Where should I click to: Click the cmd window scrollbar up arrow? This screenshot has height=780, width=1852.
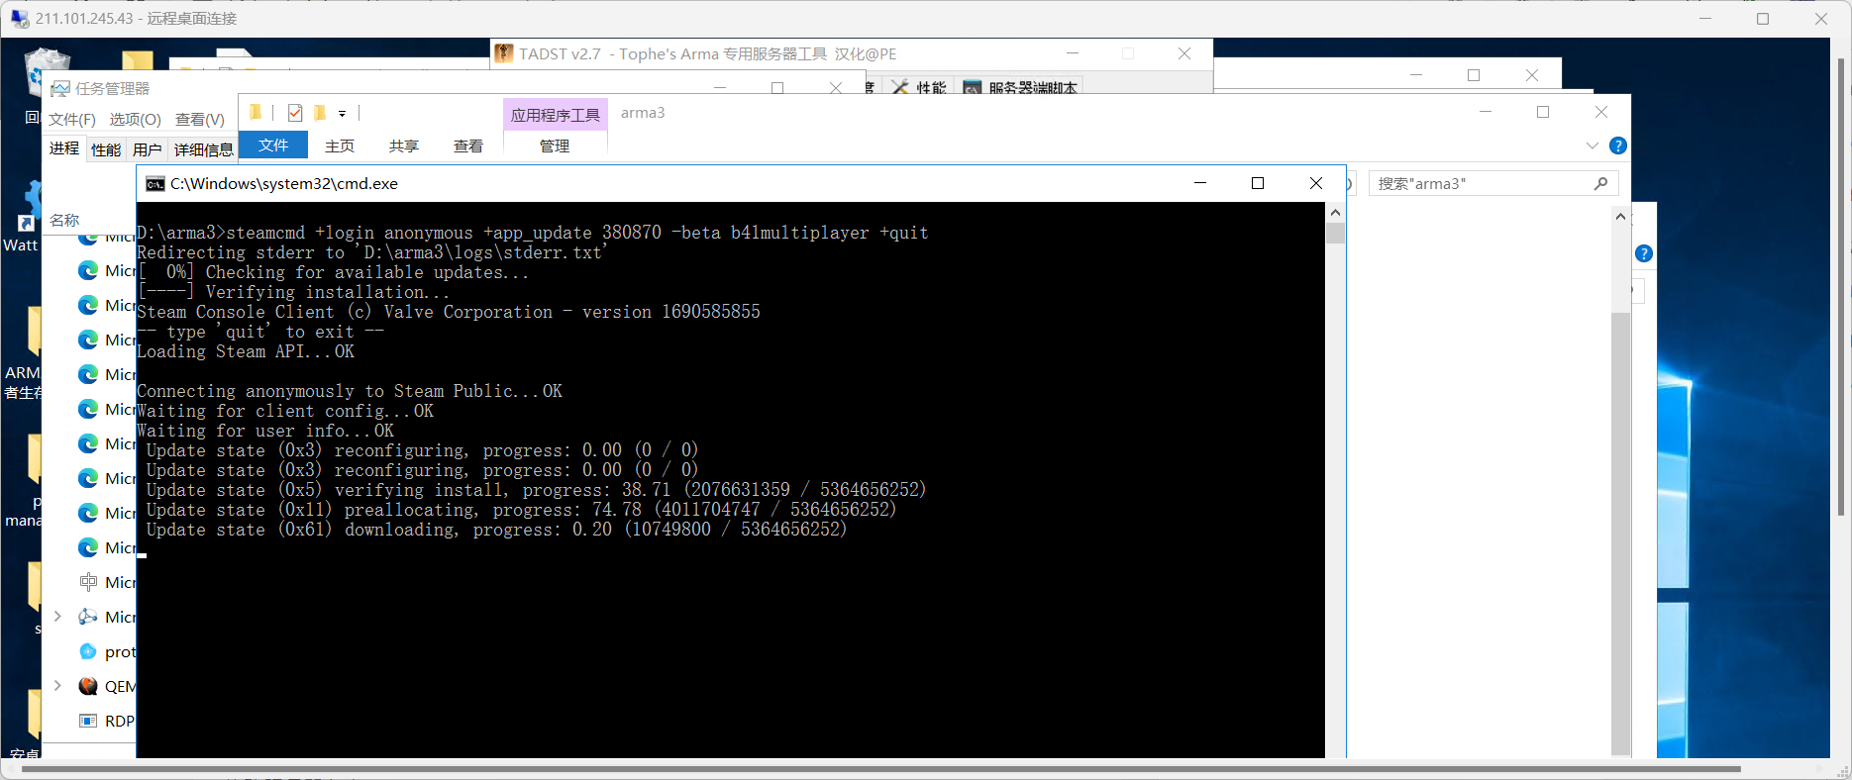point(1335,212)
